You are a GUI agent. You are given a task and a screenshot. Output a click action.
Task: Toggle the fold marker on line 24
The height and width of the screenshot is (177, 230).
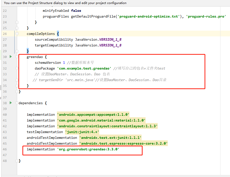(x=16, y=22)
